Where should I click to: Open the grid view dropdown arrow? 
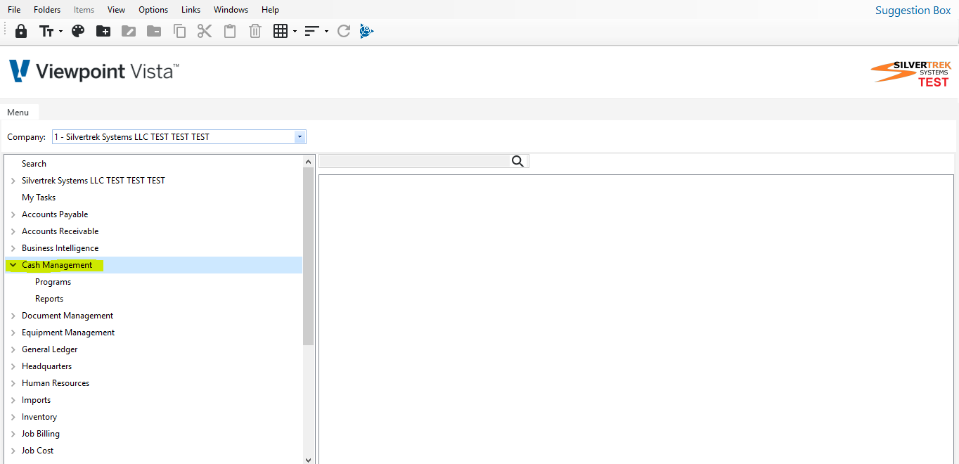295,31
